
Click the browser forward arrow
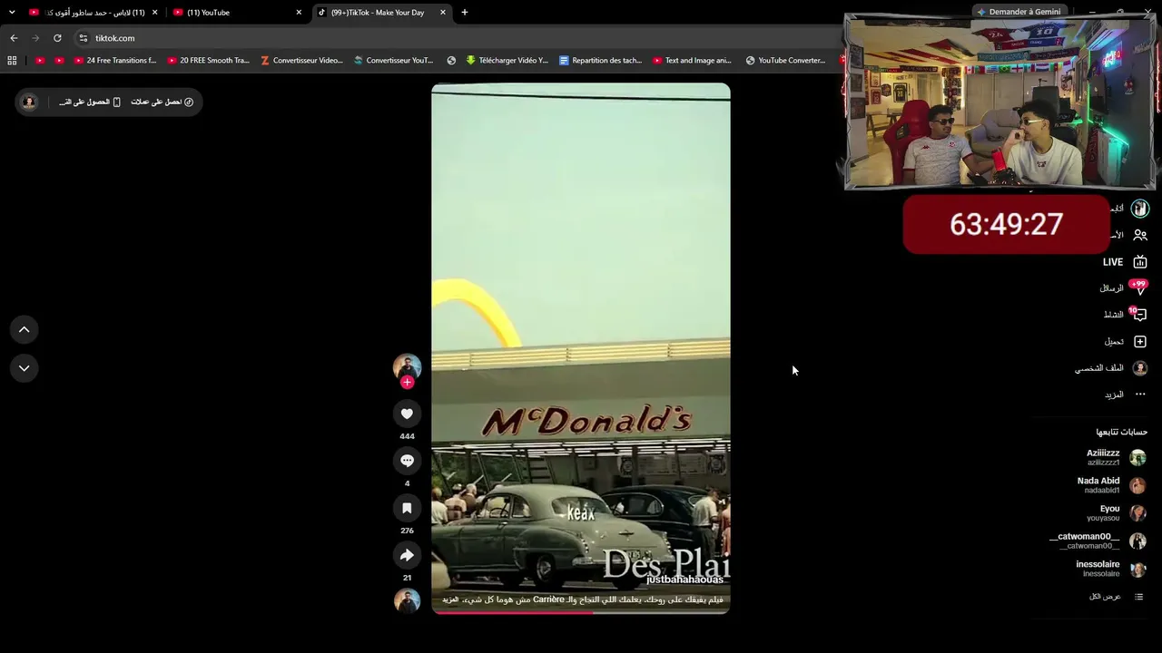[x=35, y=38]
